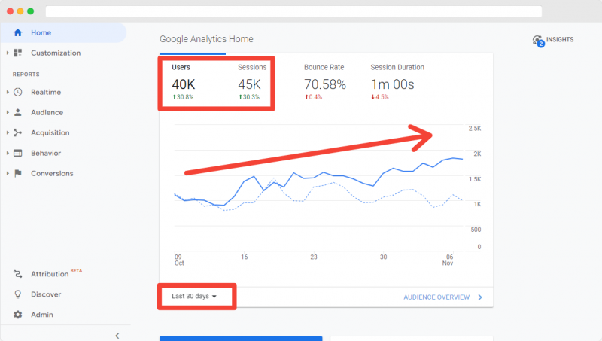The image size is (602, 341).
Task: Click the Attribution path icon
Action: point(17,274)
